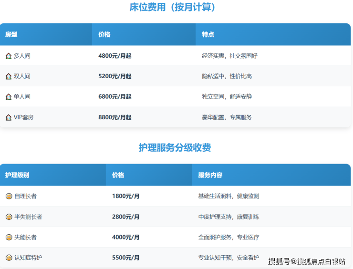Click the 中度护理支持，康复训练 service text
The height and width of the screenshot is (269, 353).
tap(228, 217)
